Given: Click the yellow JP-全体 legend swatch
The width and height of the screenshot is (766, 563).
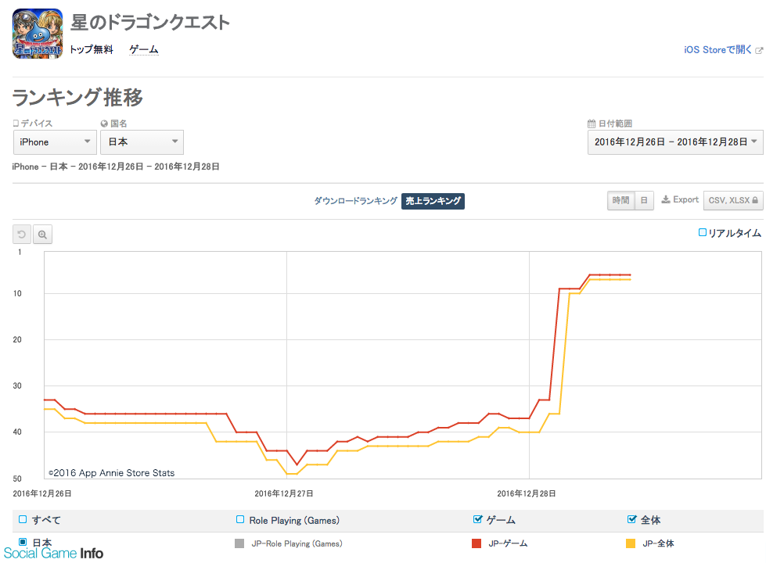Looking at the screenshot, I should [631, 543].
